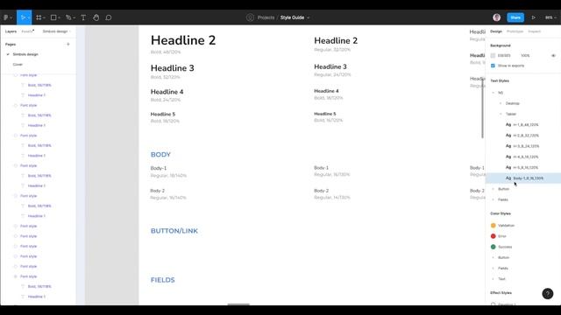
Task: Open the 86% zoom level dropdown
Action: tap(550, 17)
